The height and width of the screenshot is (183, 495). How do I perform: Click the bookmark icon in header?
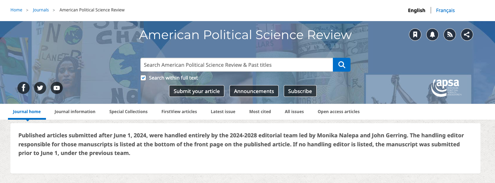(x=415, y=35)
